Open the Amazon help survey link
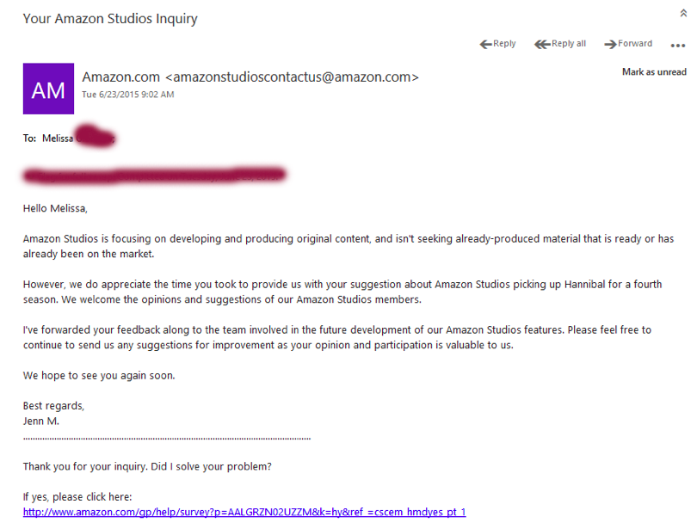This screenshot has width=697, height=529. (x=244, y=513)
